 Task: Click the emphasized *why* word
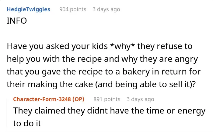tap(122, 46)
